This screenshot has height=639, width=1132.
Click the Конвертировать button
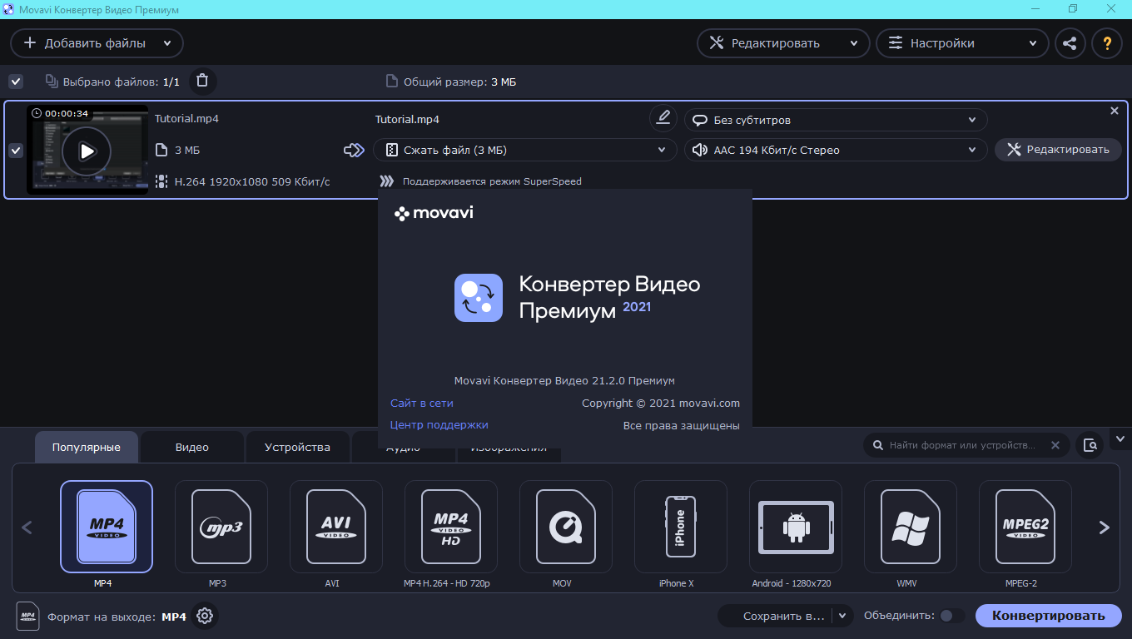[1049, 616]
